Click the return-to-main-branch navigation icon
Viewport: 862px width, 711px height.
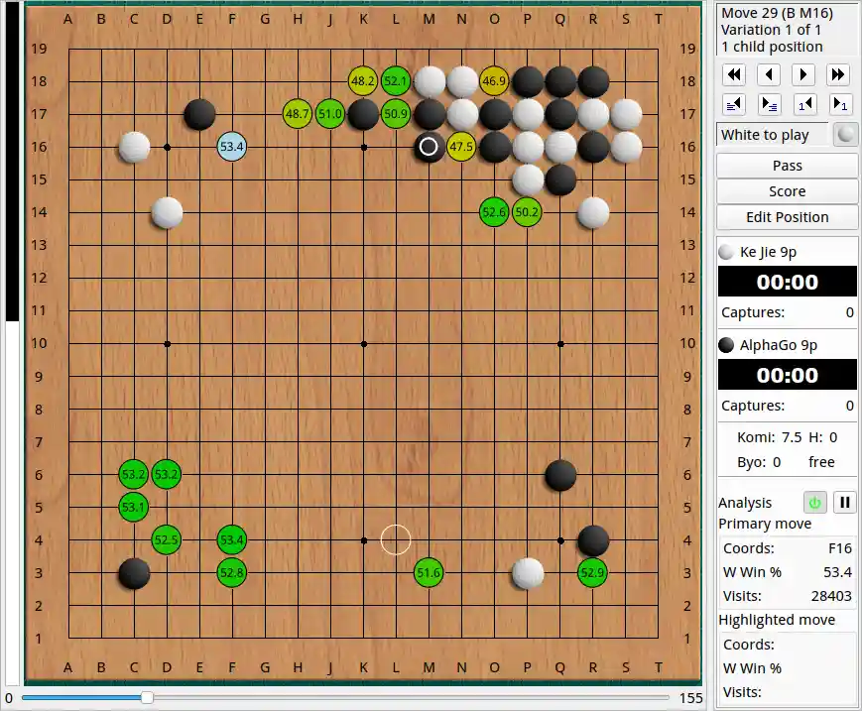tap(734, 104)
